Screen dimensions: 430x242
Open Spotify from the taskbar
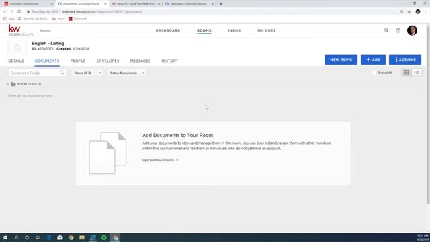point(104,237)
